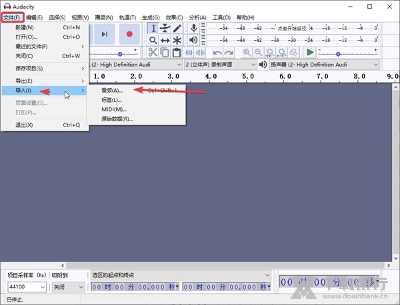Viewport: 400px width, 305px height.
Task: Choose 新建(N) from the file menu
Action: pos(45,27)
